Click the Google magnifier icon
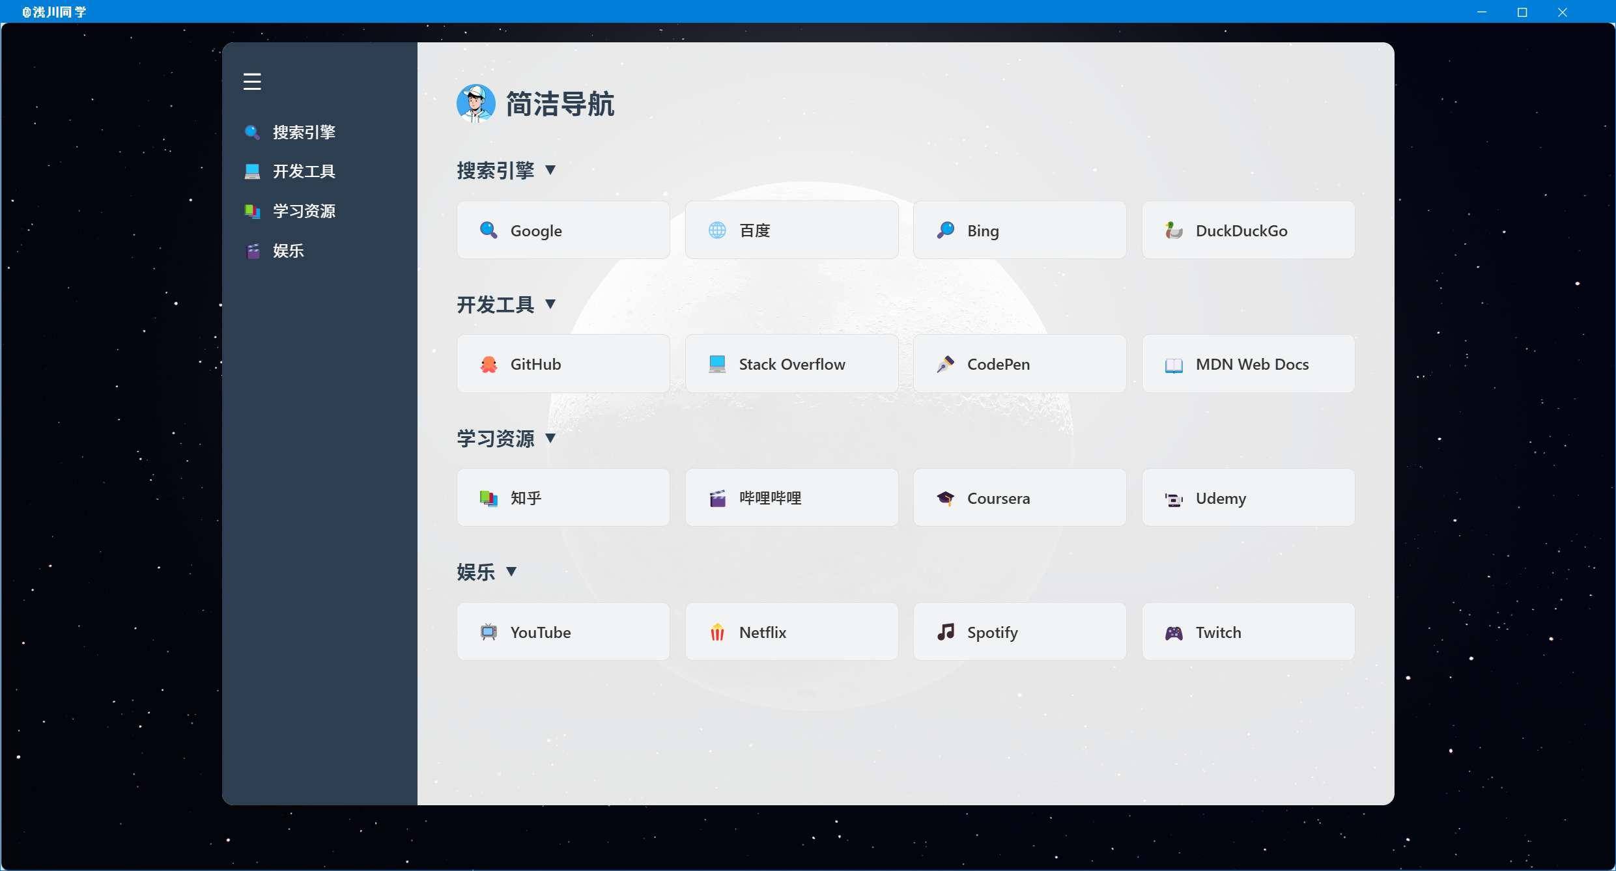Screen dimensions: 1616x871 (489, 230)
